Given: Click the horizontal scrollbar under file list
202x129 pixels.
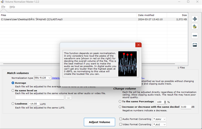Looking at the screenshot, I should coord(89,64).
